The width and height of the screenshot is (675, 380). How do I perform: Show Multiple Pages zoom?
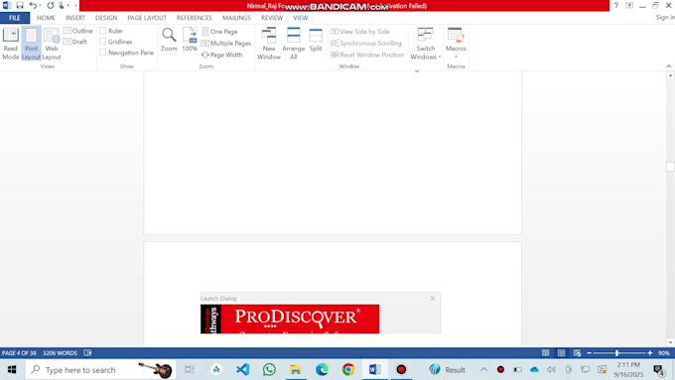226,43
